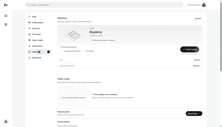Viewport: 222px width, 127px height.
Task: Open Bezpečnosť section
Action: coord(39,58)
